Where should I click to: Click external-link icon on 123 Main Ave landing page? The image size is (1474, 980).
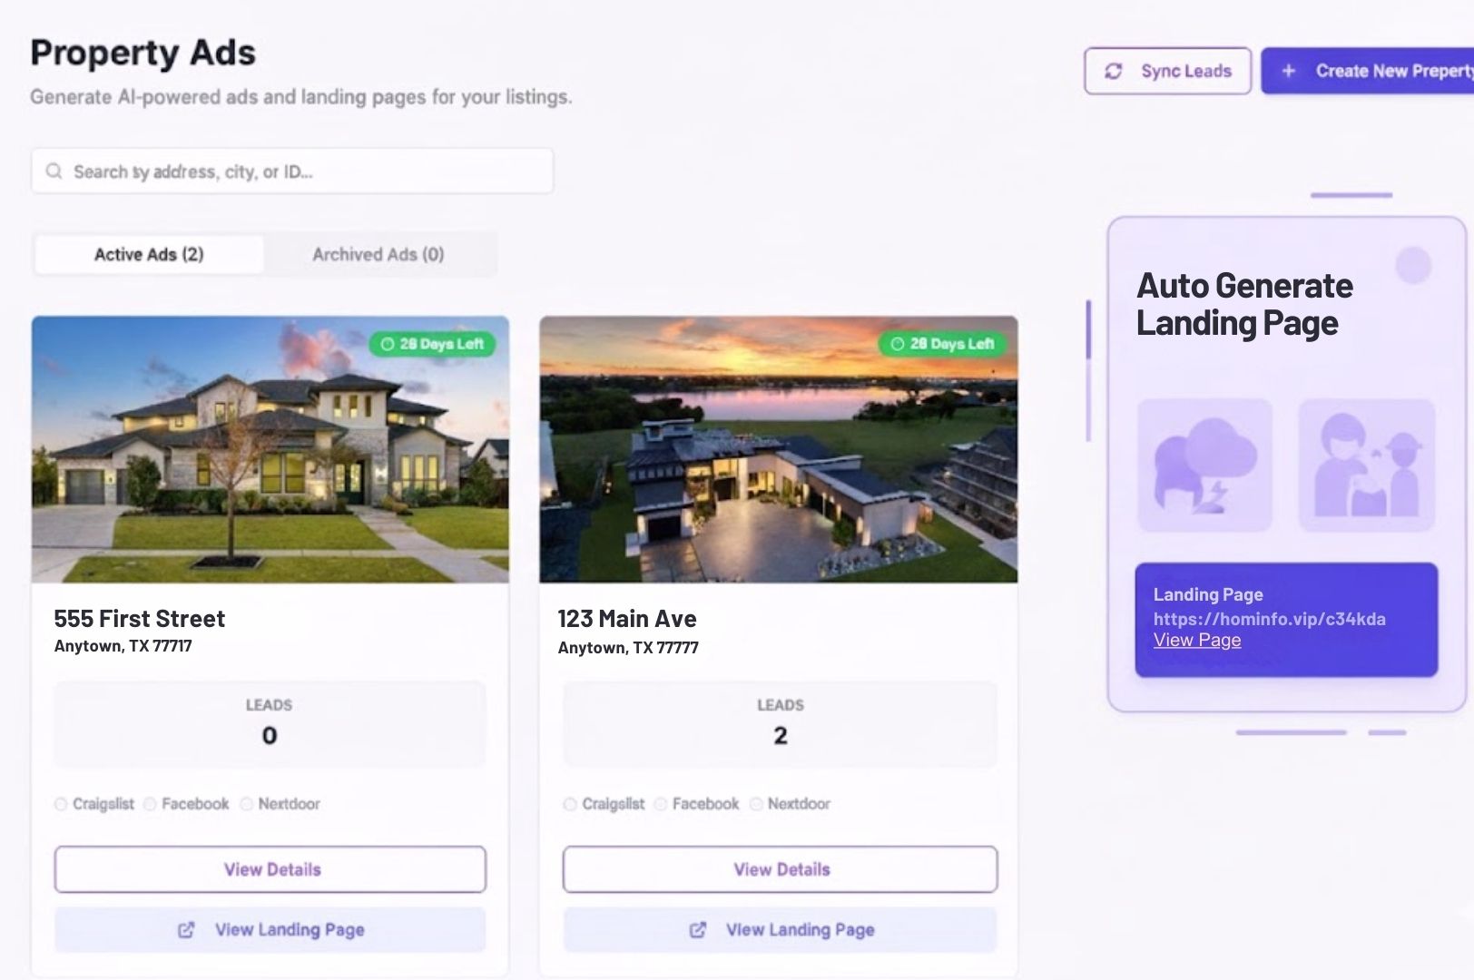tap(698, 929)
